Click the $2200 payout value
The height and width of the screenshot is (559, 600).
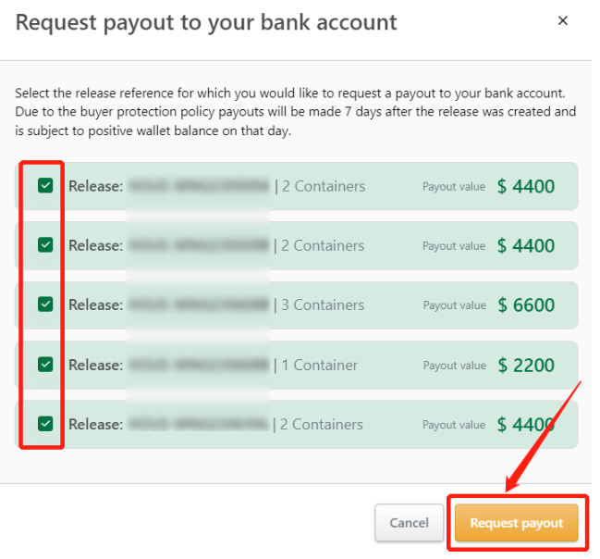526,365
